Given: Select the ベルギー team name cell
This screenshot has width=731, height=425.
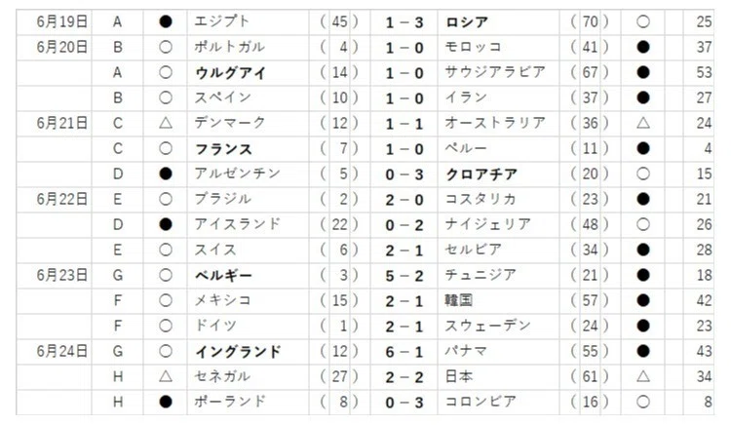Looking at the screenshot, I should (248, 276).
